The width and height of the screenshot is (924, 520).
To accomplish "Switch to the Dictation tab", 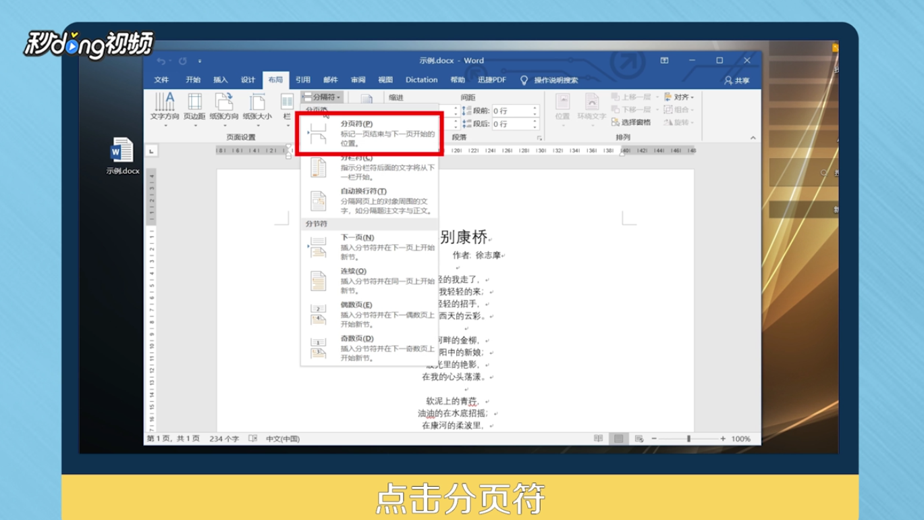I will [422, 80].
